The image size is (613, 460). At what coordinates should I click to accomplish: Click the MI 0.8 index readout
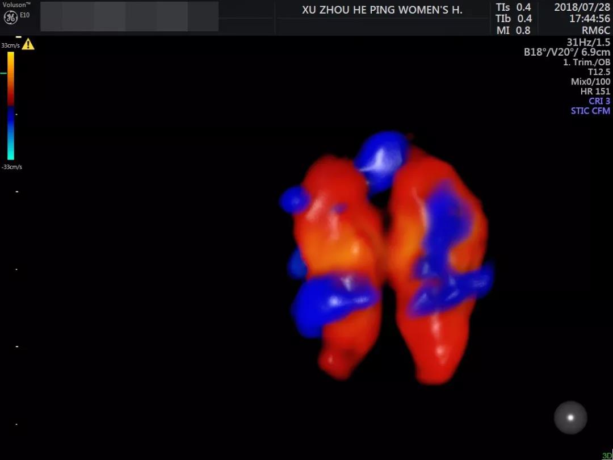[x=513, y=31]
